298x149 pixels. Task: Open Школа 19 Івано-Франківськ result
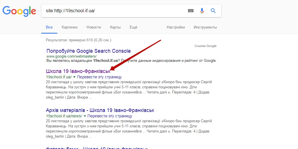78,71
